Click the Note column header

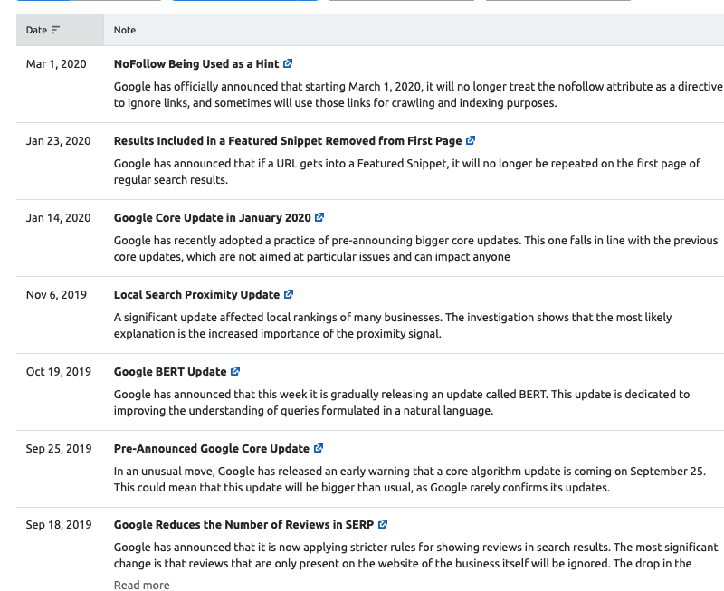(x=125, y=30)
